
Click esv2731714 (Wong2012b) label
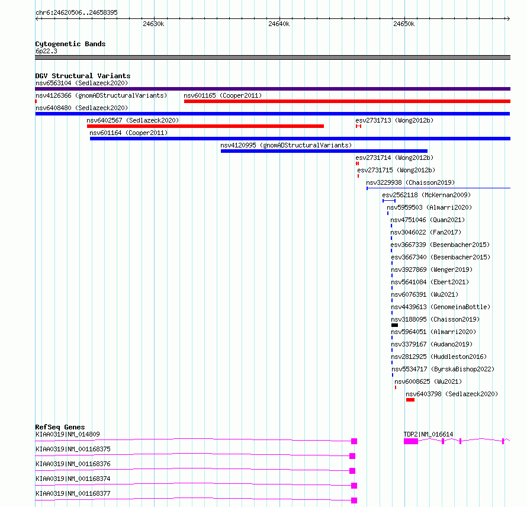tap(394, 158)
